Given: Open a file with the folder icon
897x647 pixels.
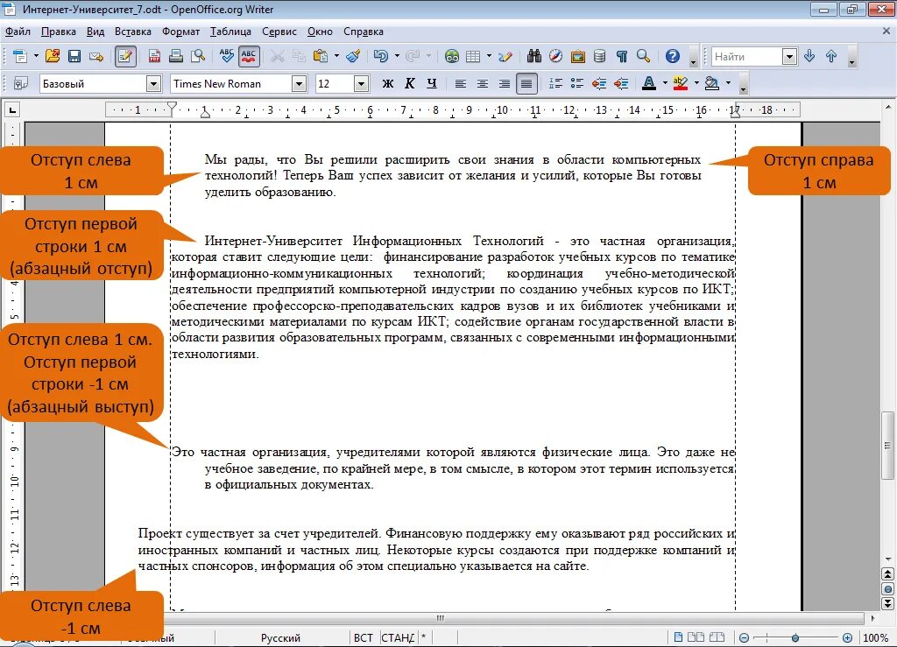Looking at the screenshot, I should (x=53, y=56).
